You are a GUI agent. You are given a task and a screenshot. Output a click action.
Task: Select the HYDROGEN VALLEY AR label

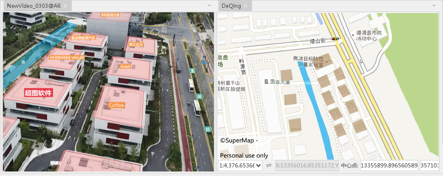point(67,58)
